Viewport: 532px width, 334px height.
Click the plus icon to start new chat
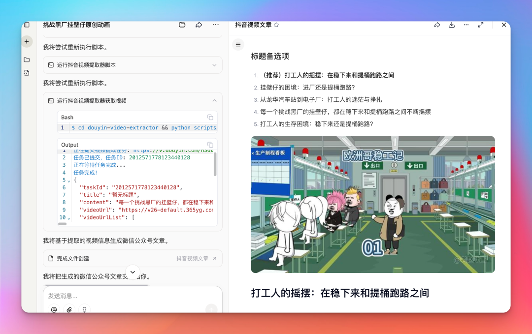pos(27,41)
